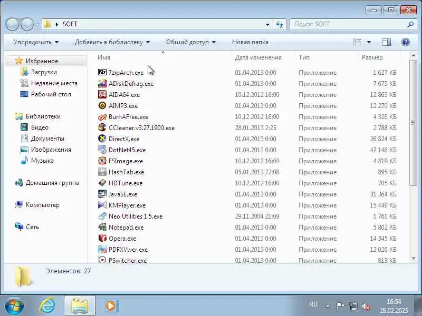Click the scrollbar down arrow

click(413, 259)
